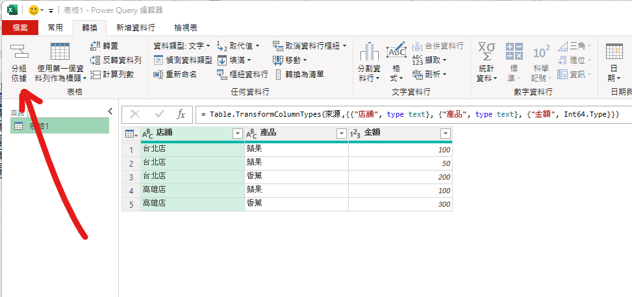Click the 123 type icon of 金額 column
The height and width of the screenshot is (297, 632).
tap(356, 134)
